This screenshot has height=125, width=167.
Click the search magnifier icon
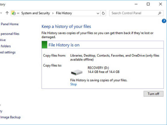[x=160, y=13]
